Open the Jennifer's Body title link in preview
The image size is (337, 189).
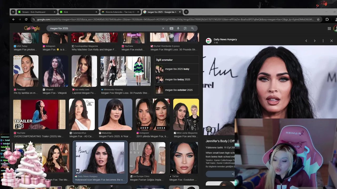pos(220,141)
